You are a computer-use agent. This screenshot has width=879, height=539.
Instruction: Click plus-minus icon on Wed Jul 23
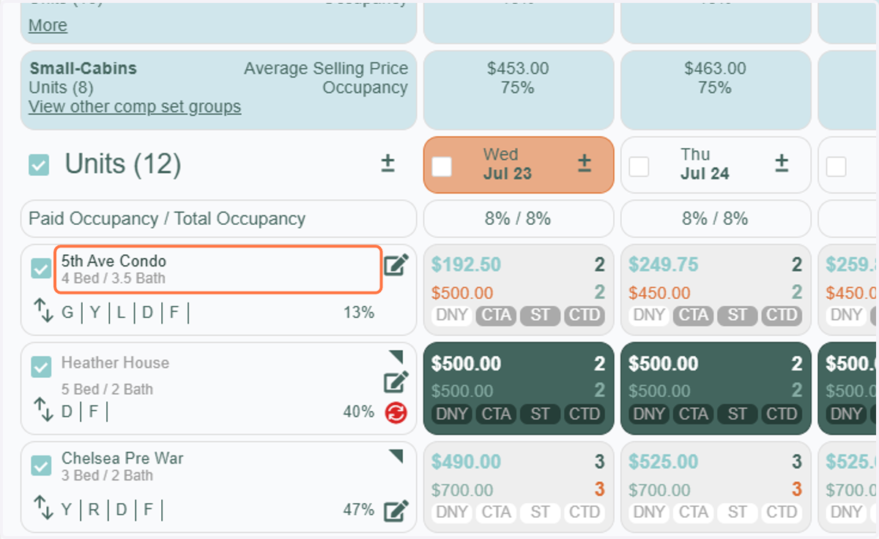point(584,163)
